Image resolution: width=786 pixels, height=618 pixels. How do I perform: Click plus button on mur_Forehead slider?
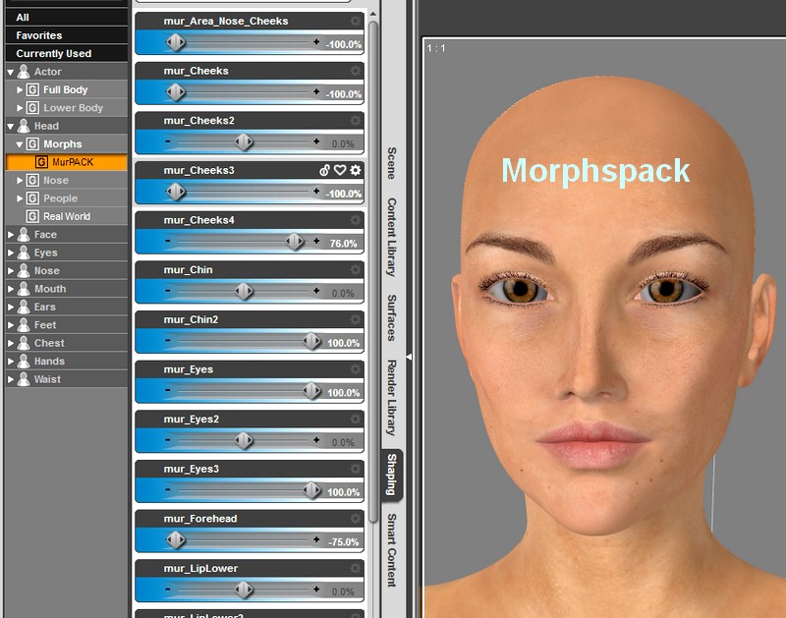pyautogui.click(x=316, y=539)
